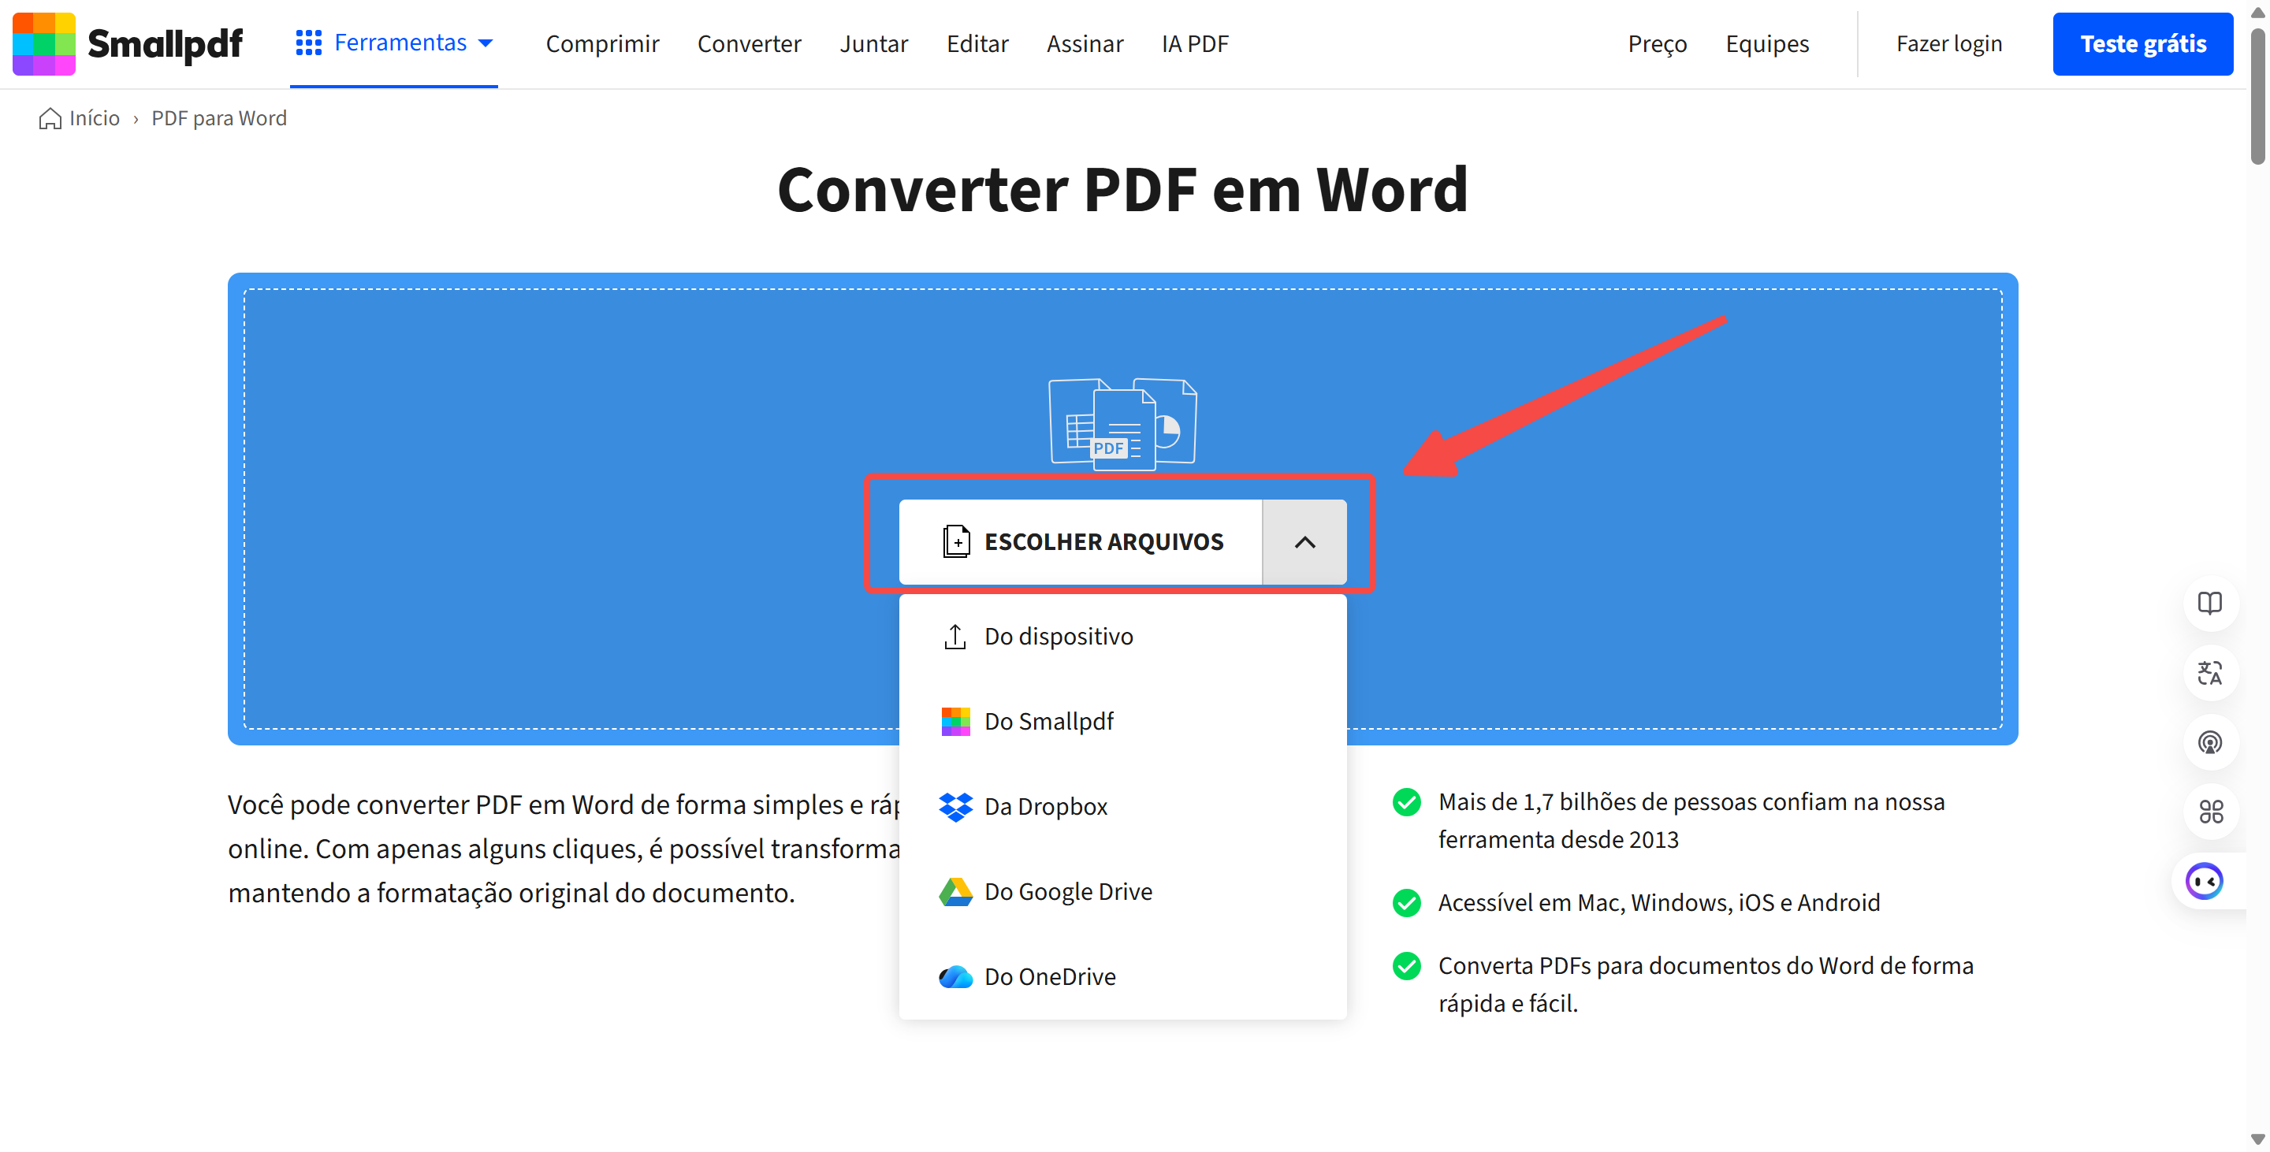Choose Do dispositivo upload option
The width and height of the screenshot is (2270, 1152).
pyautogui.click(x=1122, y=636)
